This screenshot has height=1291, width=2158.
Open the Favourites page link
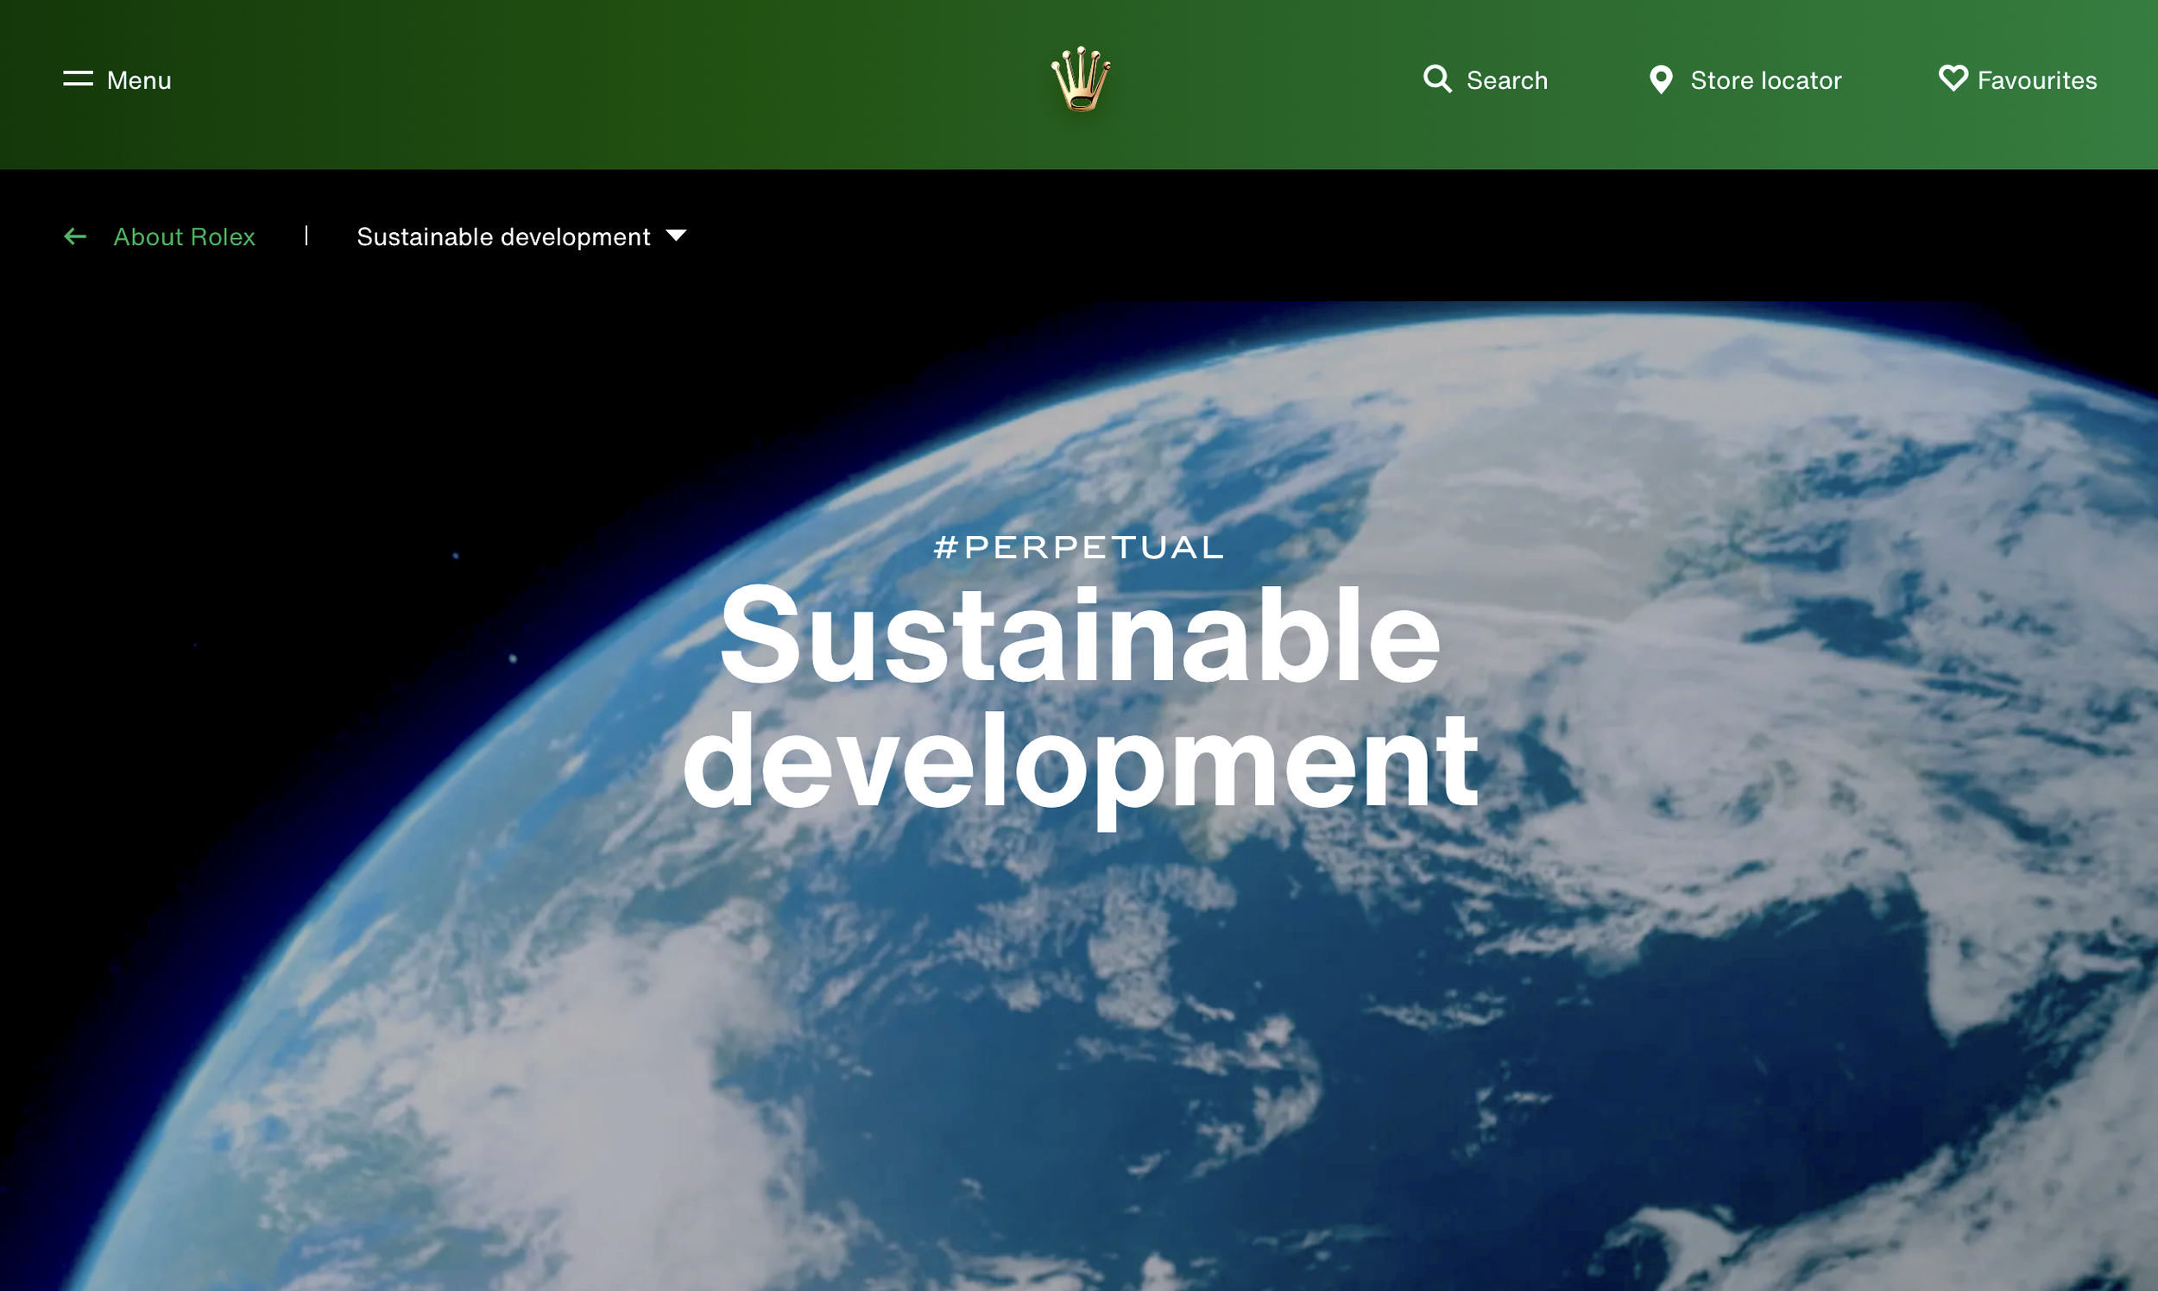2036,81
